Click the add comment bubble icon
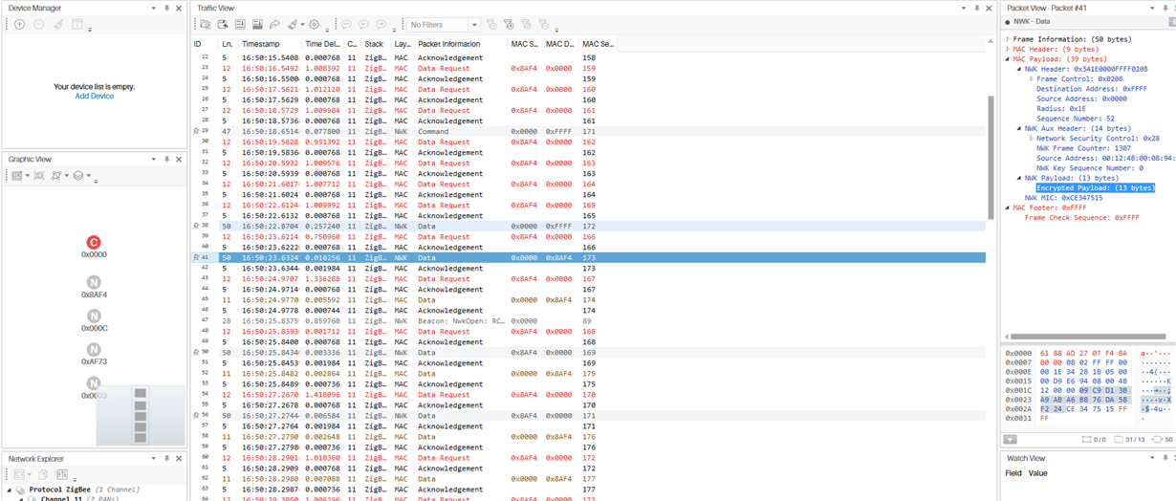Screen dimensions: 1176x501 click(x=346, y=24)
